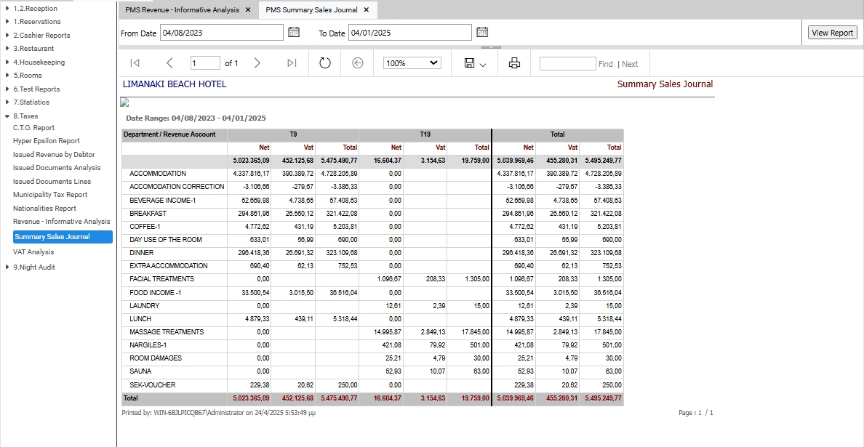Open the 100% zoom dropdown
864x447 pixels.
(x=412, y=63)
